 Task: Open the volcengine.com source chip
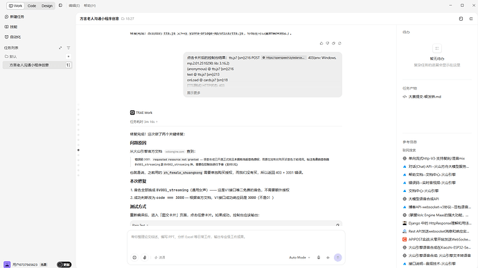[175, 151]
